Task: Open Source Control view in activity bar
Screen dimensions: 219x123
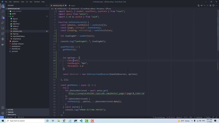Action: click(3, 17)
